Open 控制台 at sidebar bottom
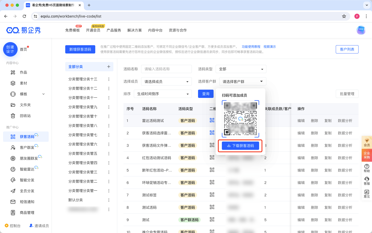 click(12, 226)
